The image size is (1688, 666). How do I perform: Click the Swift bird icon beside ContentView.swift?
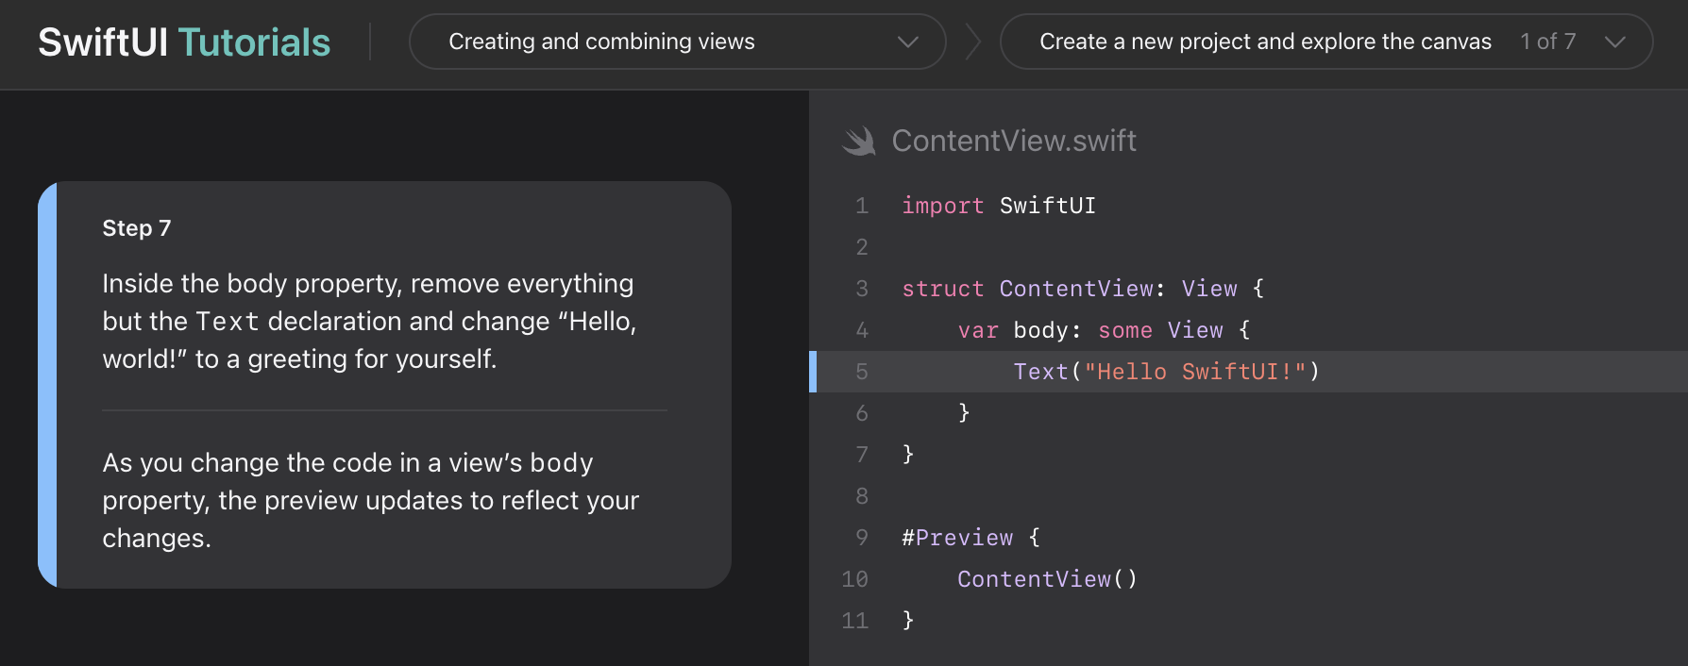click(859, 142)
